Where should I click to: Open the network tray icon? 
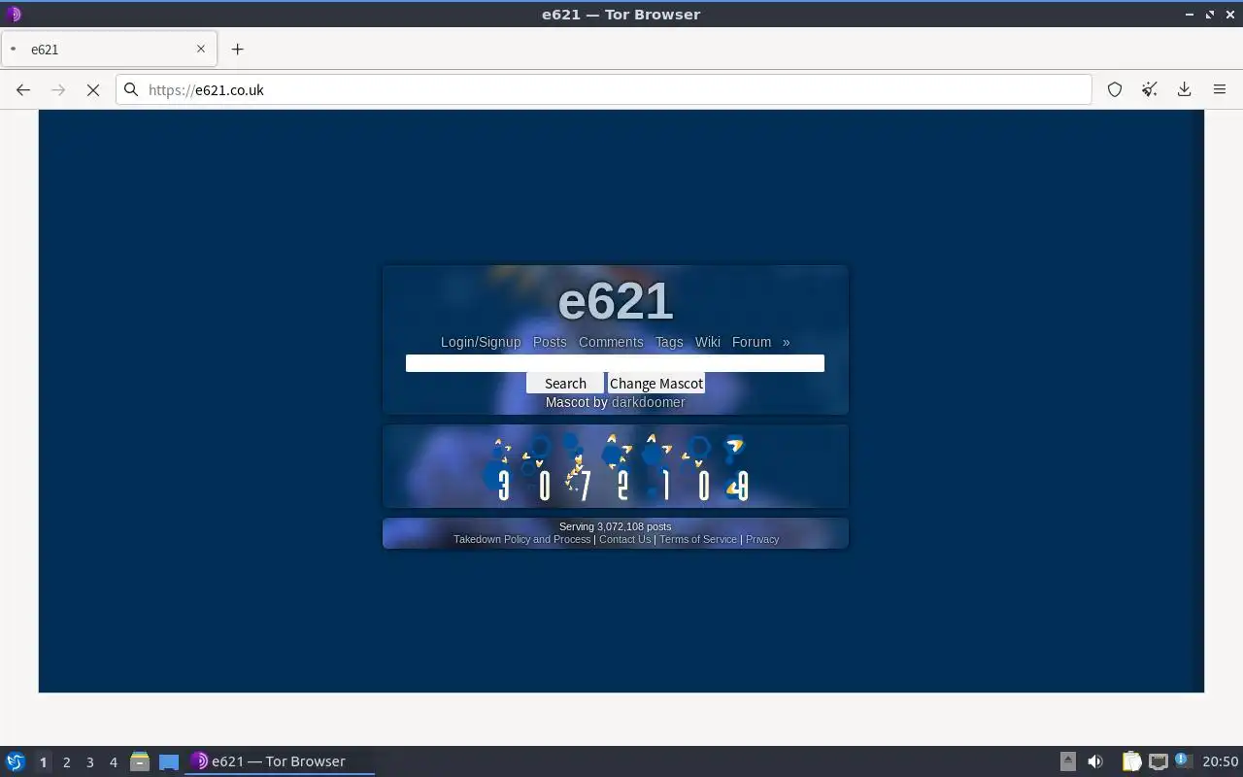pos(1158,761)
